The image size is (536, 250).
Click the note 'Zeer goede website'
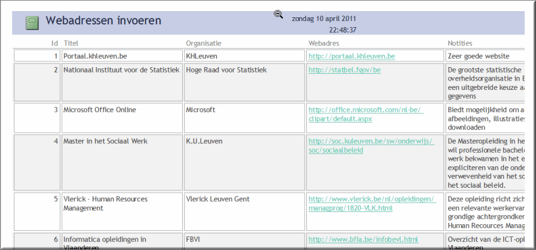(x=485, y=55)
